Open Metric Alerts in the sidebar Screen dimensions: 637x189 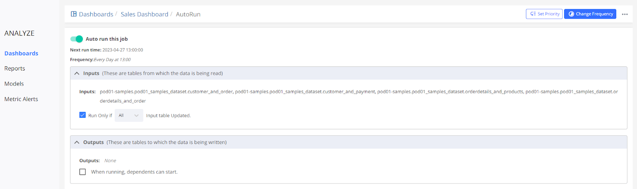coord(21,99)
